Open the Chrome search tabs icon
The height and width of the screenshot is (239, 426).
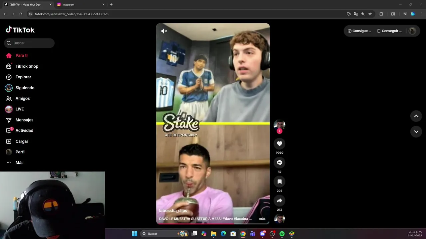click(x=393, y=14)
